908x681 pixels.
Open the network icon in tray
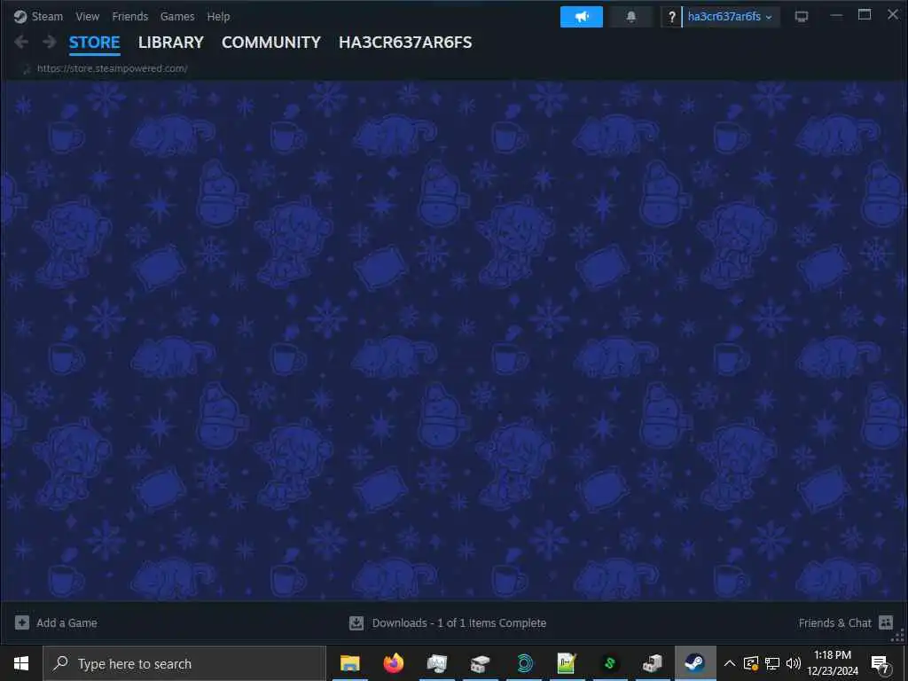pyautogui.click(x=772, y=663)
